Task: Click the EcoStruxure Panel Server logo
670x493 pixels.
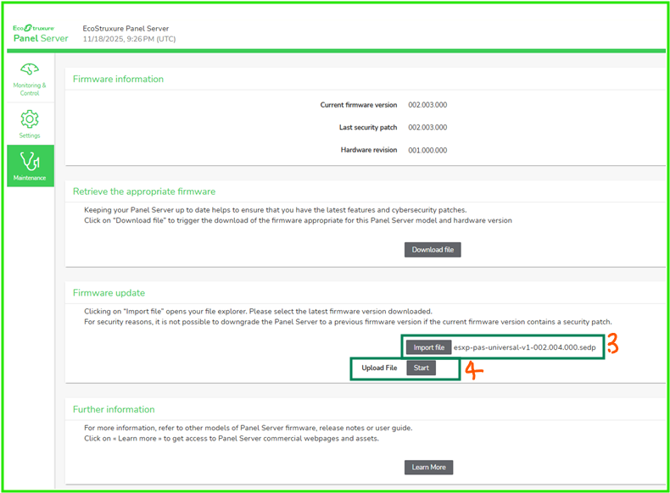Action: (40, 34)
